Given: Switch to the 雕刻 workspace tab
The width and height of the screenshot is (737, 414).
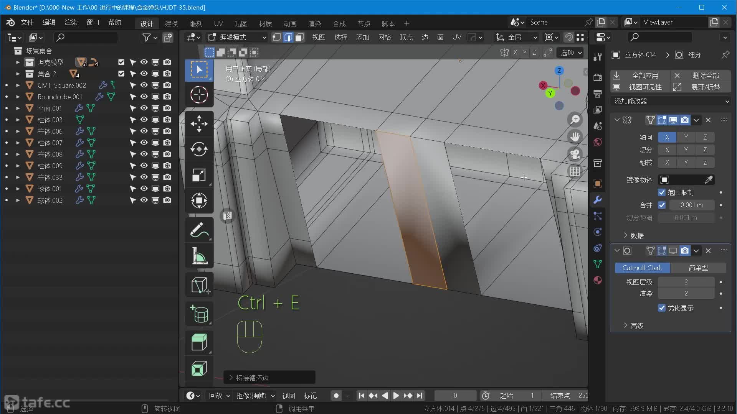Looking at the screenshot, I should 196,23.
